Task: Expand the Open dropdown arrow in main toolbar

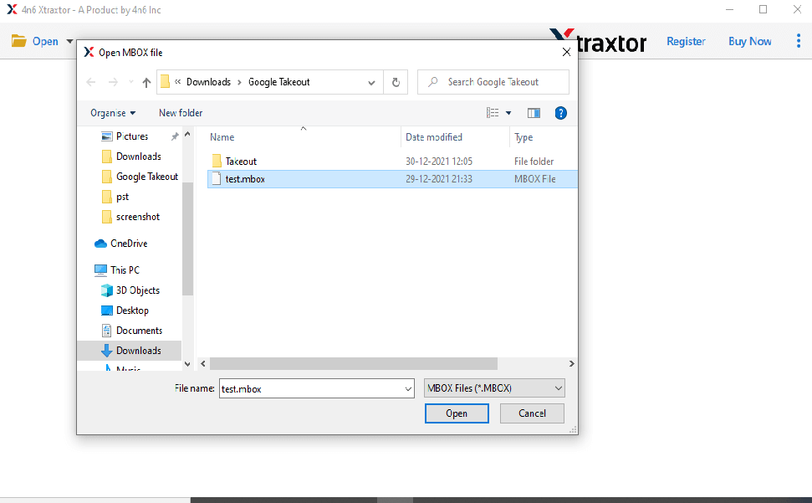Action: click(x=69, y=42)
